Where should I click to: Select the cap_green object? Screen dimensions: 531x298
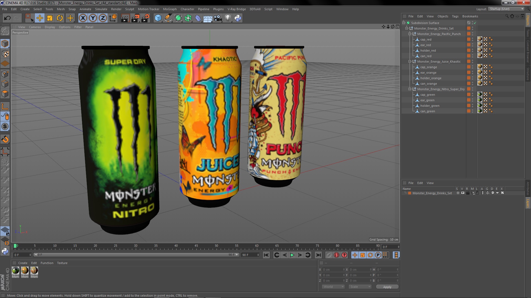pyautogui.click(x=428, y=95)
